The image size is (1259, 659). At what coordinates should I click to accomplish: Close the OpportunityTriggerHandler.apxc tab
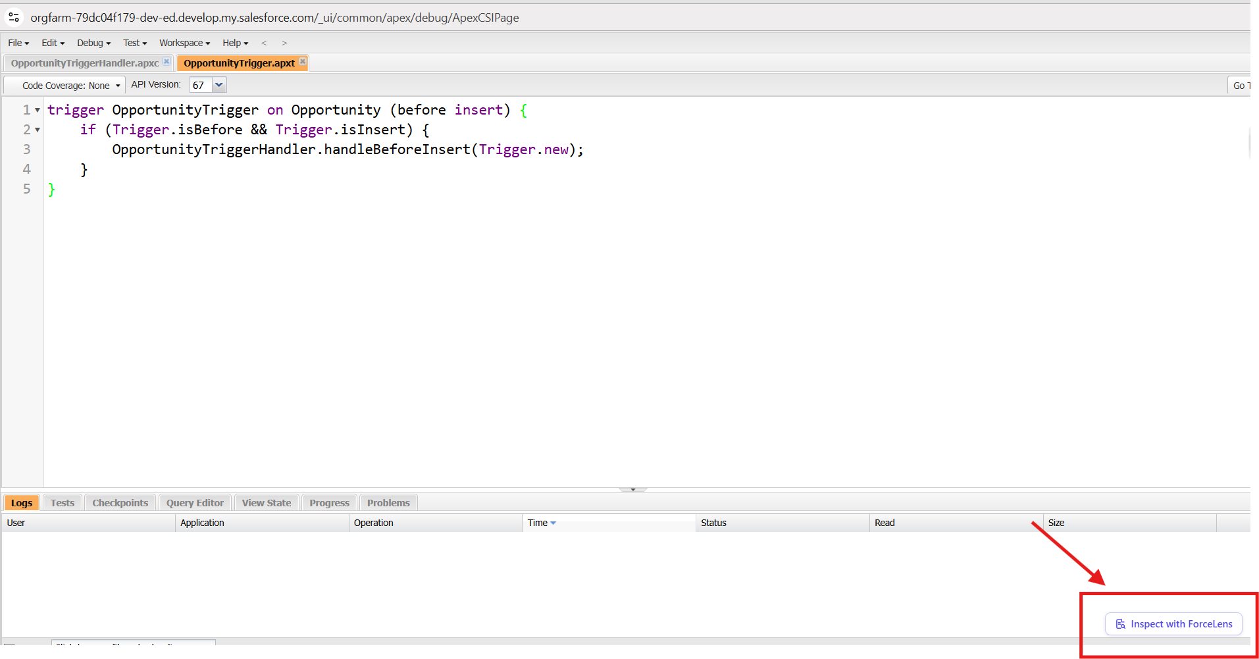[167, 61]
